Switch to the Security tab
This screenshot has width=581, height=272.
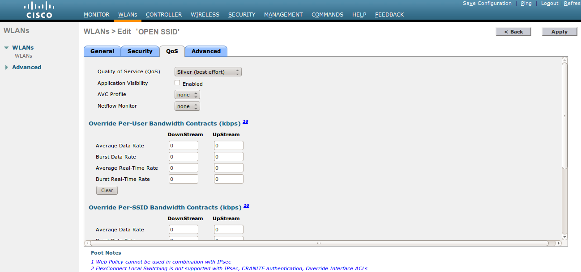coord(140,51)
